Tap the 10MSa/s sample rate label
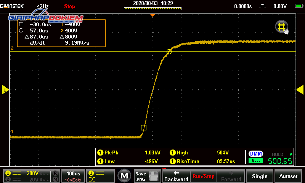The image size is (305, 183). coord(73,180)
